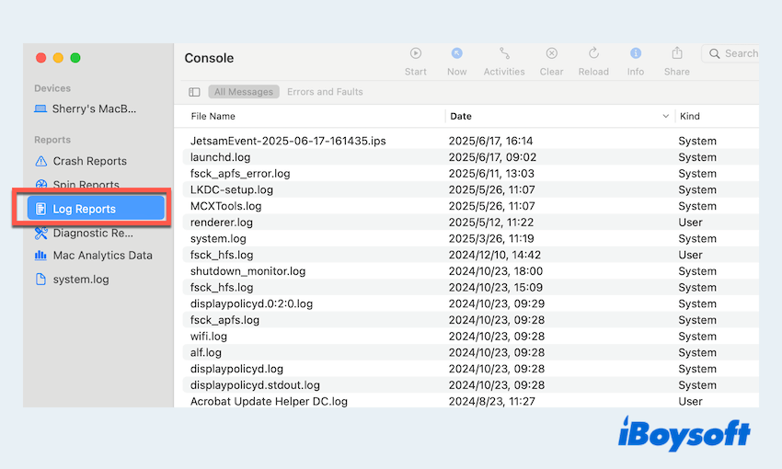
Task: Select the launchd.log row
Action: 219,157
